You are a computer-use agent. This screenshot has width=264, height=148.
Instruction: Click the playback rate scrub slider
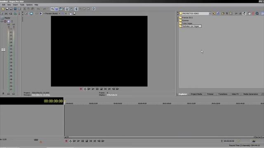36,140
